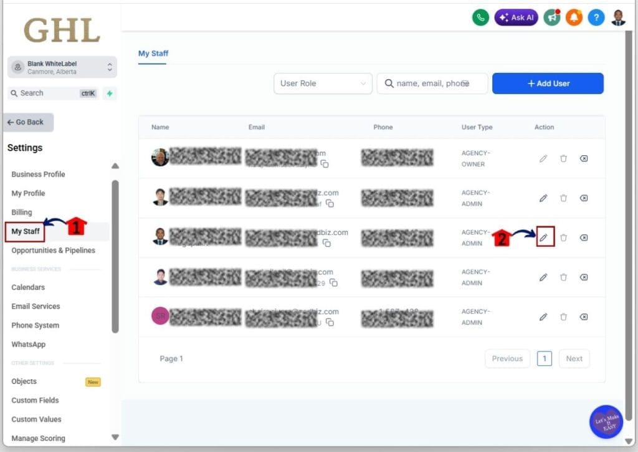The width and height of the screenshot is (638, 452).
Task: Expand the Blank WhiteLabel account switcher
Action: coord(60,67)
